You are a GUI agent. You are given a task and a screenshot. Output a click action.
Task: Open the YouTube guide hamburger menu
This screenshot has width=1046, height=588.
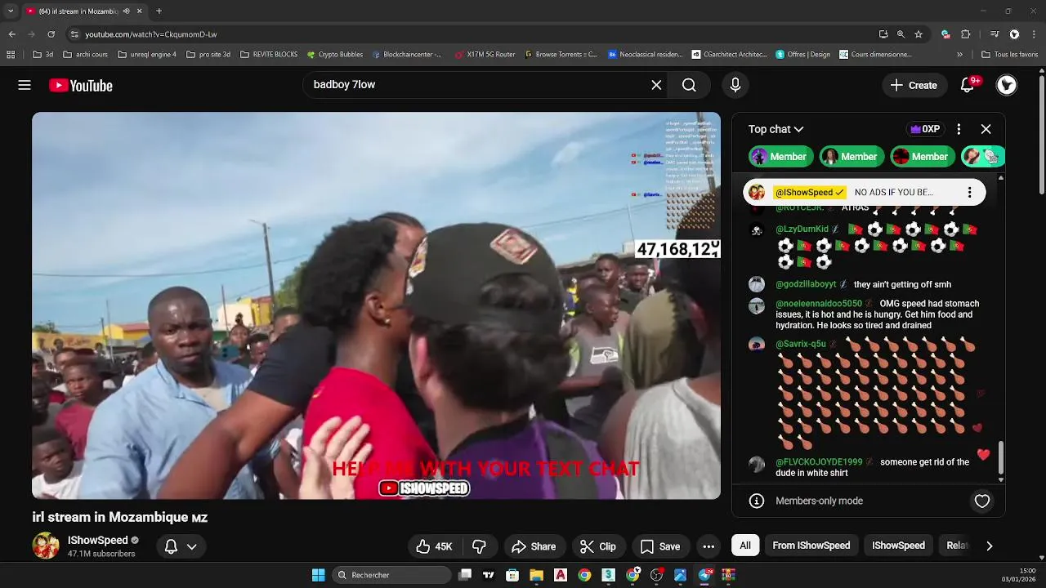25,85
